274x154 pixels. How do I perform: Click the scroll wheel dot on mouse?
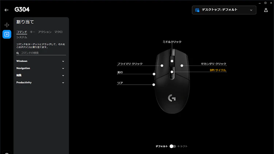172,61
